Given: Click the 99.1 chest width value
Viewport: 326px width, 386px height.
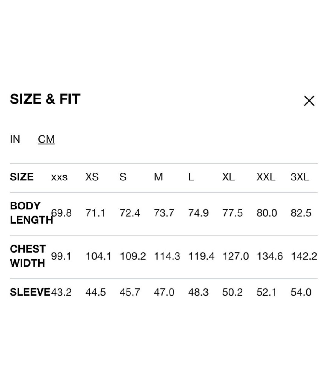Looking at the screenshot, I should (61, 256).
